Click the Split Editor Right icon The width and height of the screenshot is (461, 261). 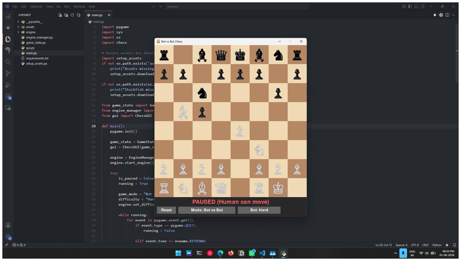[x=448, y=15]
